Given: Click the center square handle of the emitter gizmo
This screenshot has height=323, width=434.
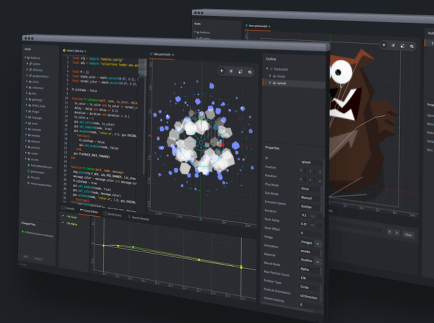Looking at the screenshot, I should point(201,143).
